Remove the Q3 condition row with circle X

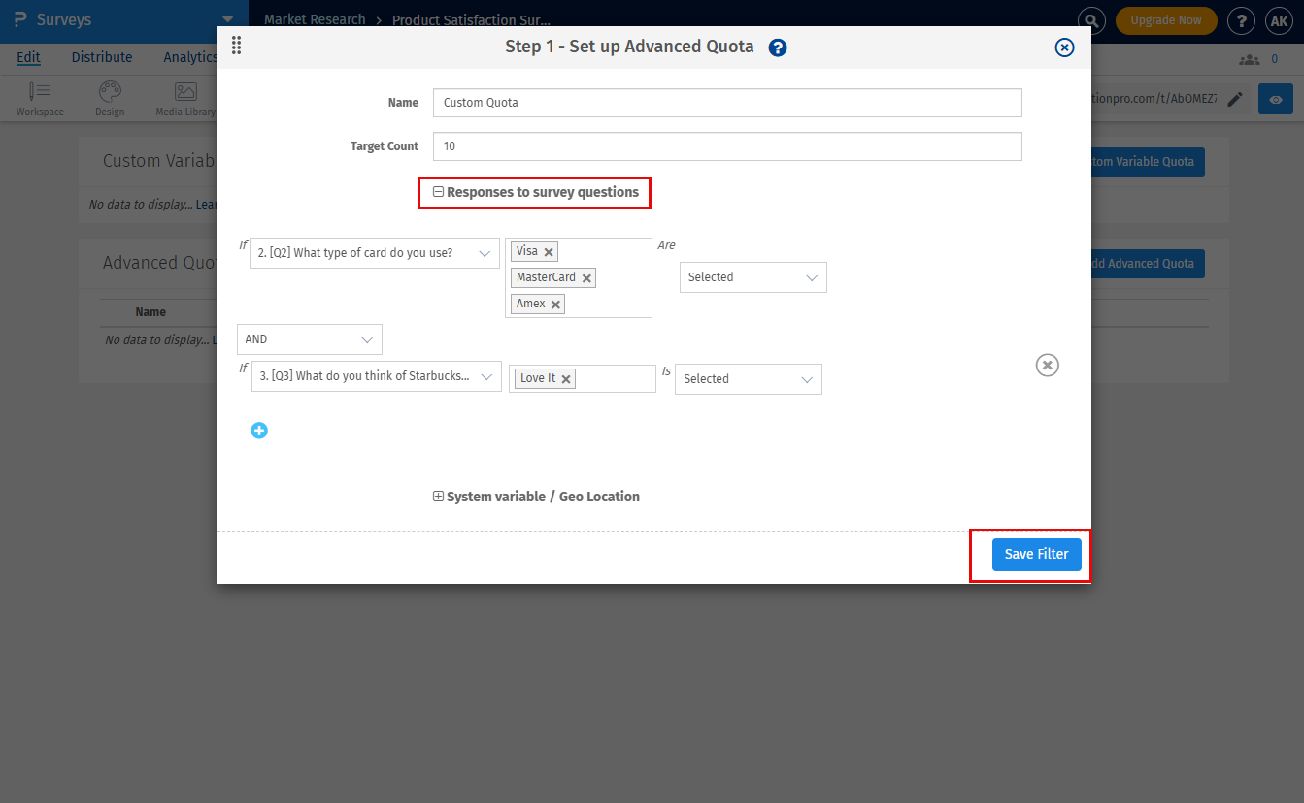pyautogui.click(x=1047, y=365)
